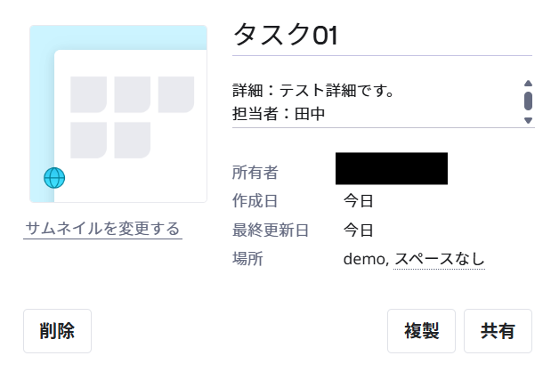
Task: Click the 共有 button
Action: tap(498, 331)
